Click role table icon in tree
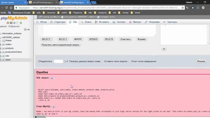The height and width of the screenshot is (118, 210). tap(4, 56)
